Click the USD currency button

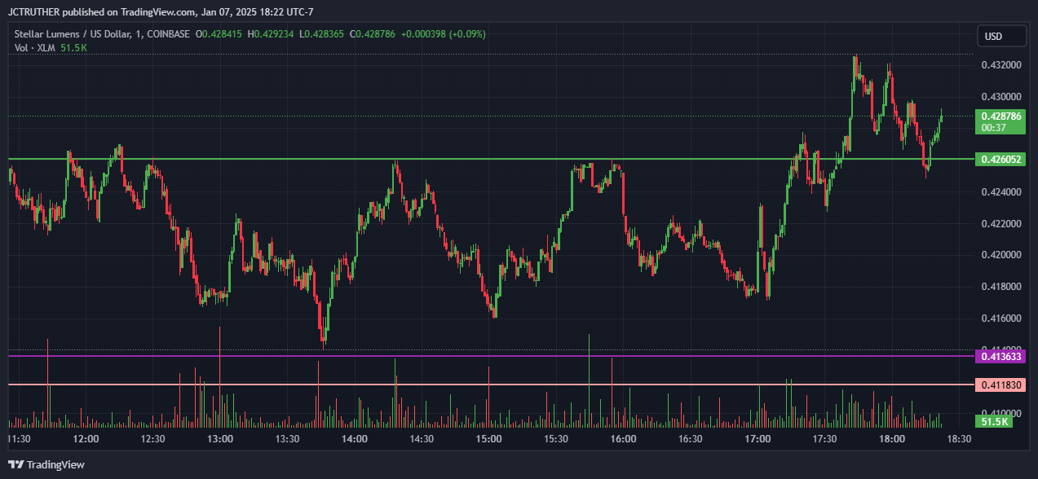(x=1002, y=37)
